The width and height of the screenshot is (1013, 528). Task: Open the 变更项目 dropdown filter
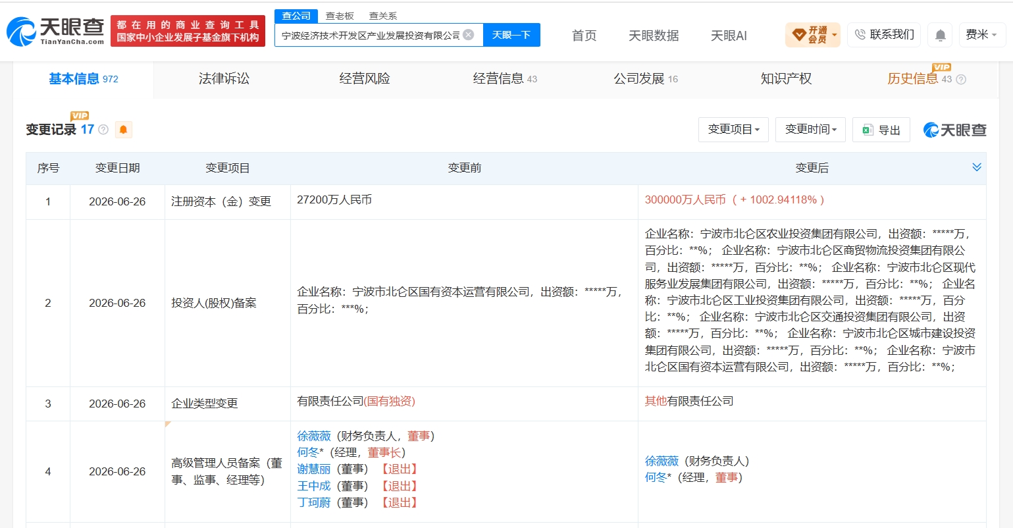(733, 130)
